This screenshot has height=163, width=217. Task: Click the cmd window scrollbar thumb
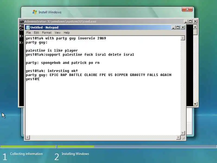tap(195, 32)
